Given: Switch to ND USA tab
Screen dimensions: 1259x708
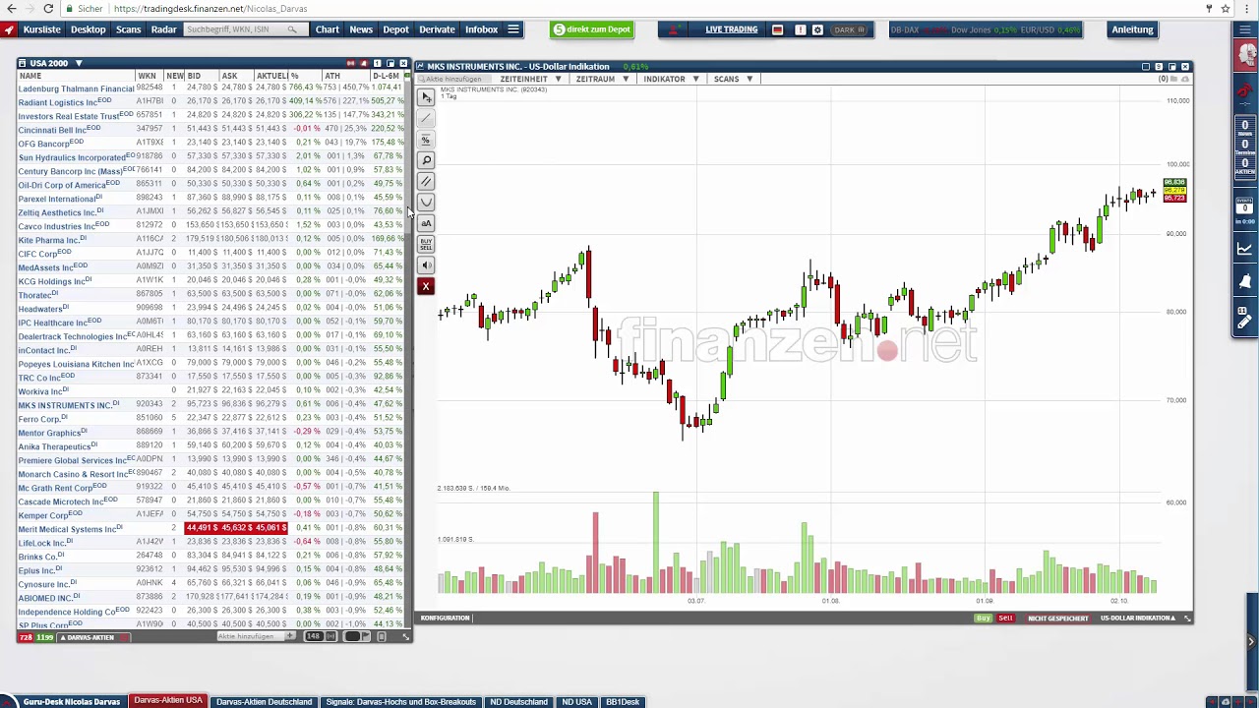Looking at the screenshot, I should (x=576, y=702).
